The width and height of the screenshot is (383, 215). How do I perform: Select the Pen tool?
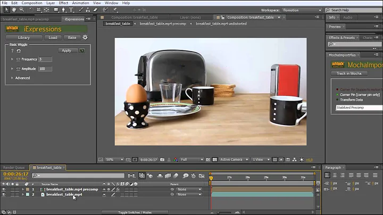coord(63,10)
